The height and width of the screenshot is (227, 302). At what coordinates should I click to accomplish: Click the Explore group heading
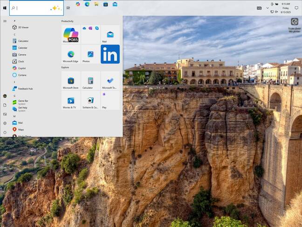click(x=65, y=67)
